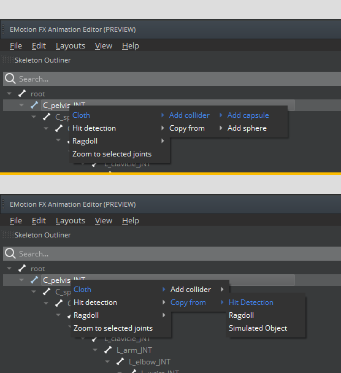Collapse C_pelvis_JNT node in lower window
This screenshot has width=341, height=373.
point(21,280)
